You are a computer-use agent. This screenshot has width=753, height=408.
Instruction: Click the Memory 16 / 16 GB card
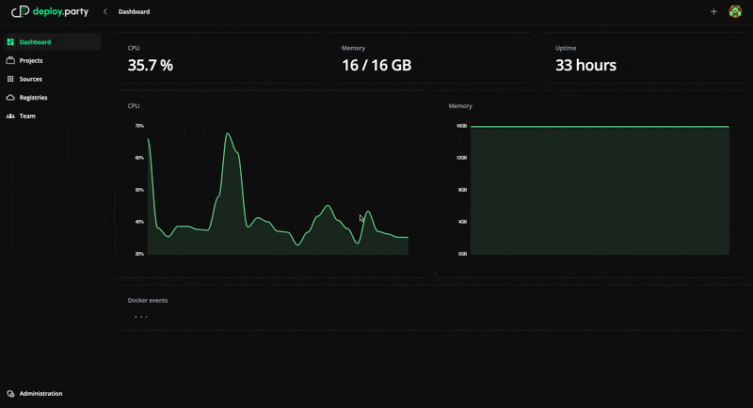(430, 59)
